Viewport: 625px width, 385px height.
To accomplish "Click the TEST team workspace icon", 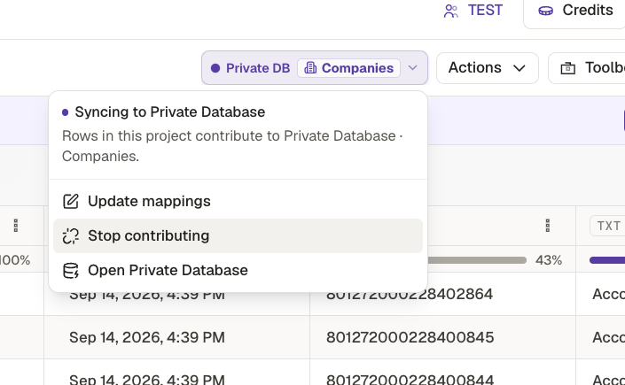I will click(x=451, y=11).
